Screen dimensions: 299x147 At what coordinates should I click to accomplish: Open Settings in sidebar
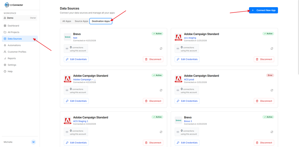[x=20, y=65]
